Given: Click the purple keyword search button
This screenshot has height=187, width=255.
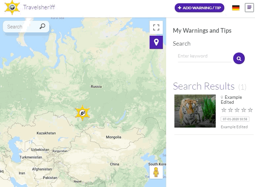Looking at the screenshot, I should (x=239, y=58).
